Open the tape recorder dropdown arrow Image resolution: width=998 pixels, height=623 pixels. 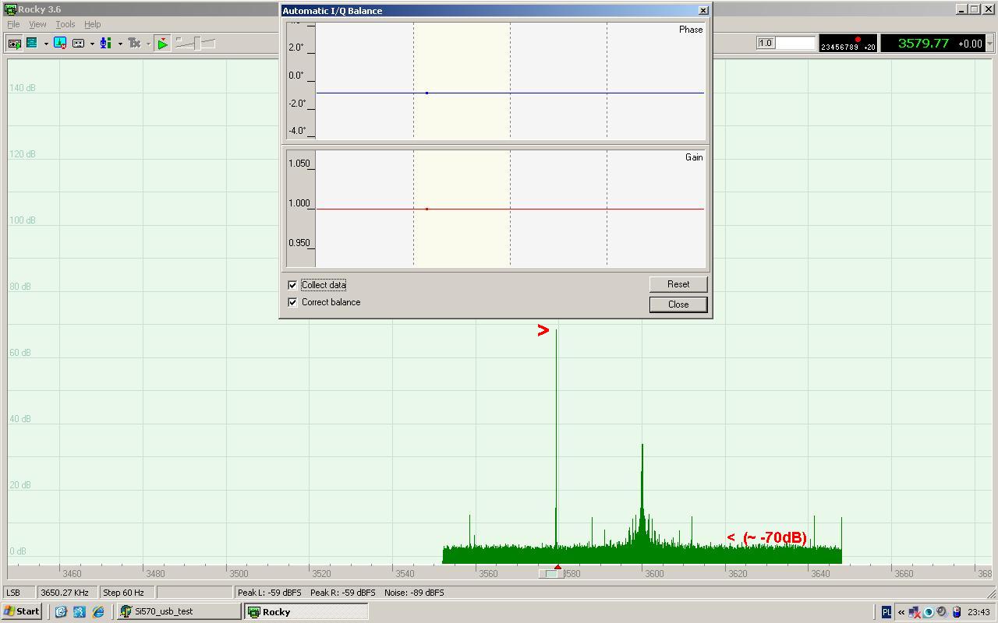coord(92,44)
